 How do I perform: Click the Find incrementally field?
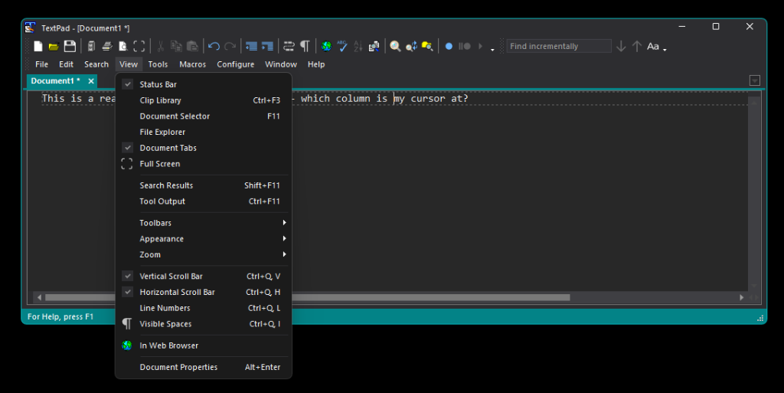[558, 46]
